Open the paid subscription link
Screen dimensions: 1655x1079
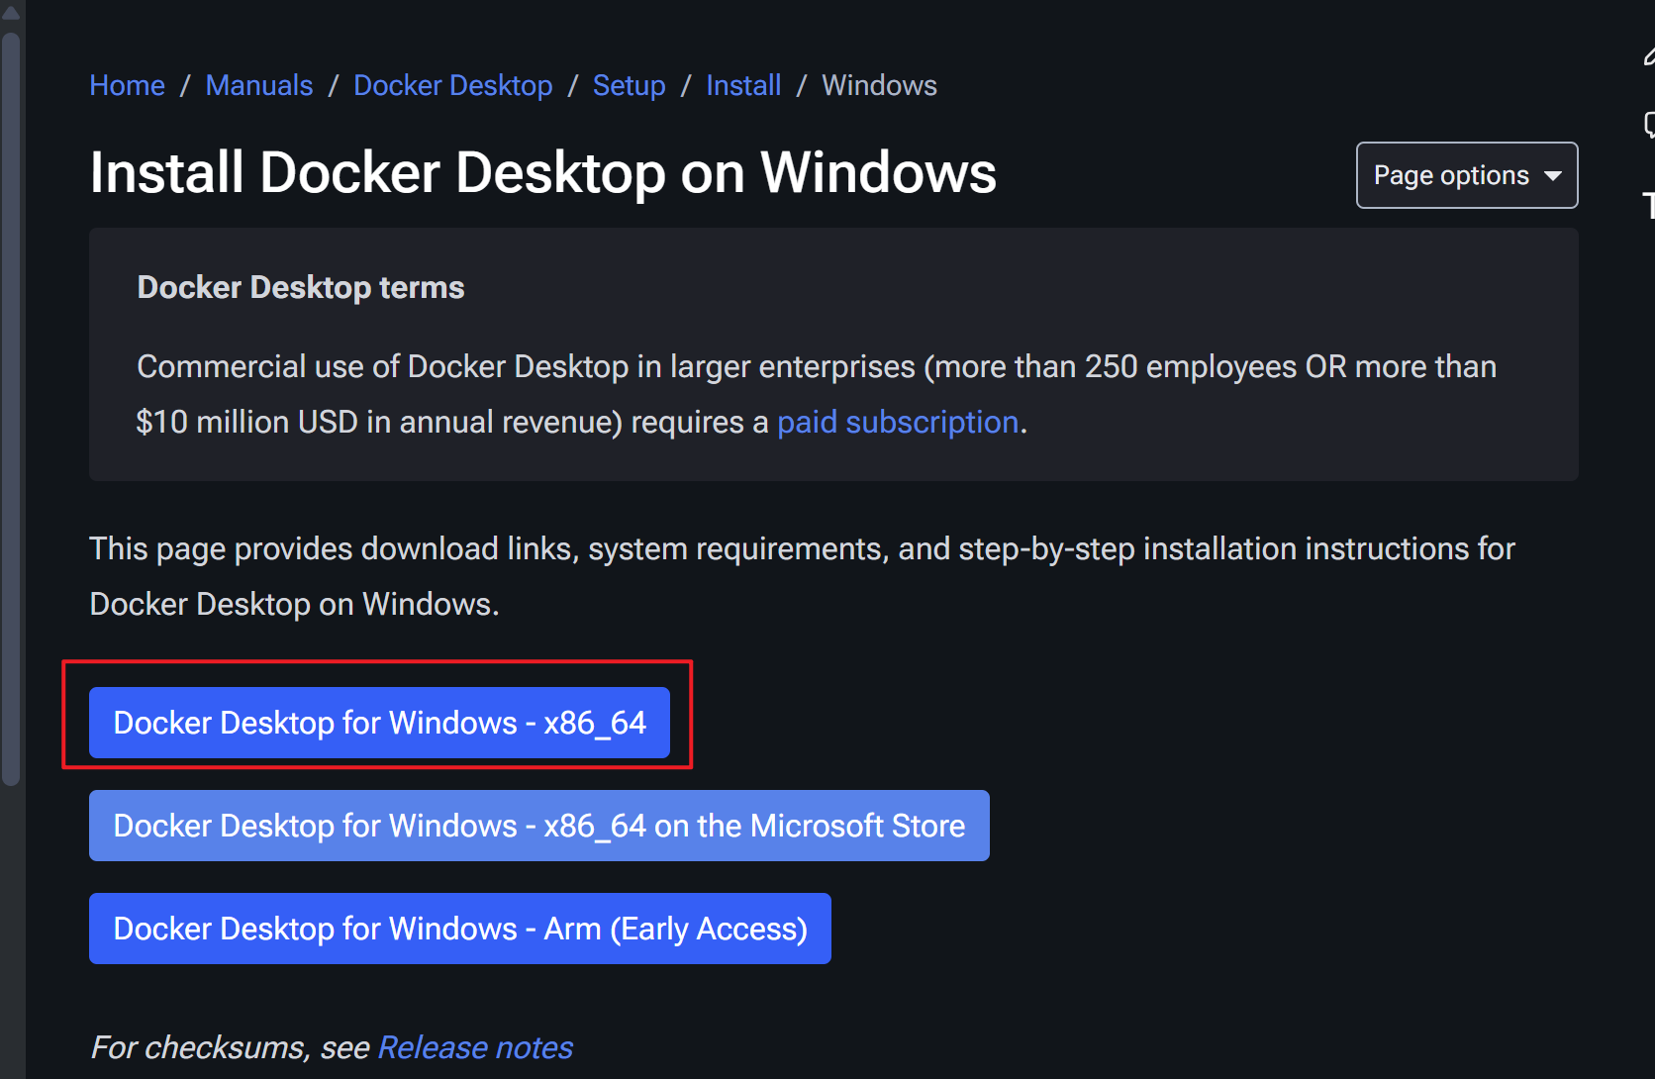coord(897,422)
